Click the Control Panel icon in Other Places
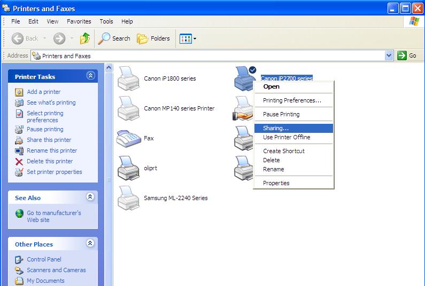Viewport: 425px width, 286px height. click(19, 259)
